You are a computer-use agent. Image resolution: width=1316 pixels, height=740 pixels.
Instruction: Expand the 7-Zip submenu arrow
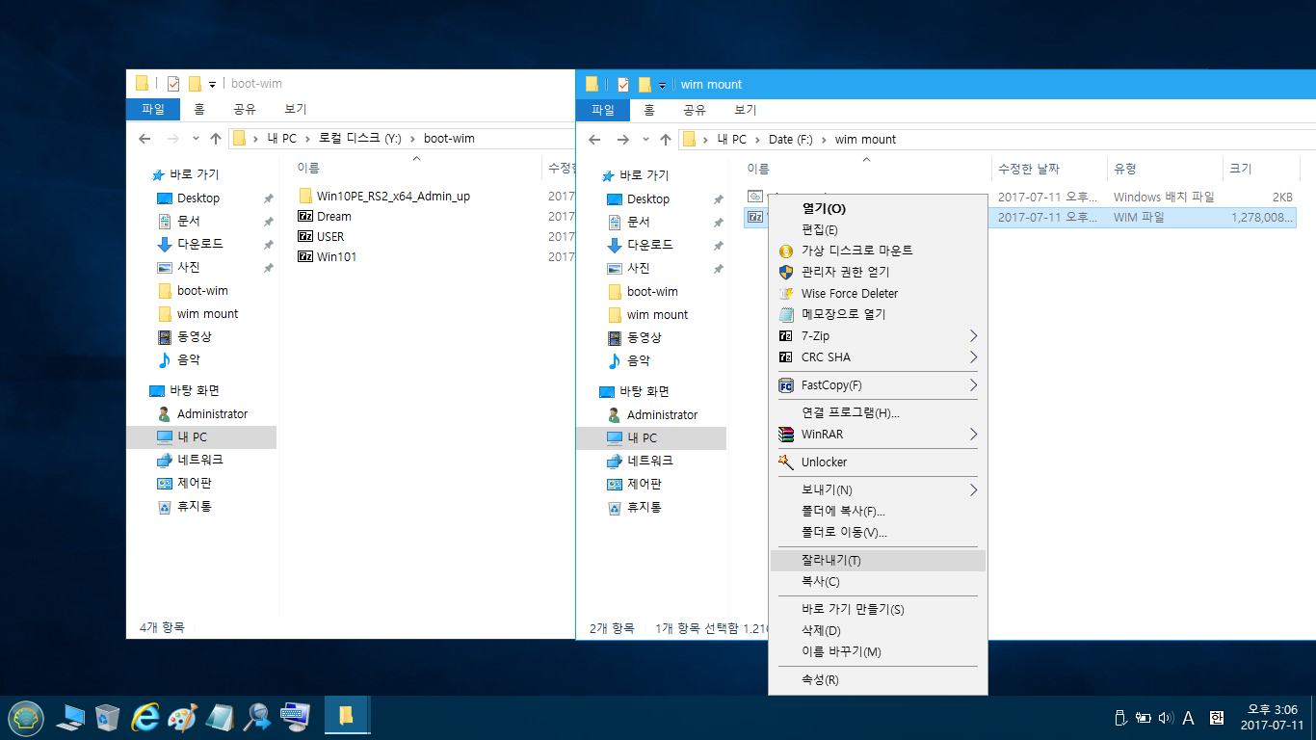coord(973,335)
